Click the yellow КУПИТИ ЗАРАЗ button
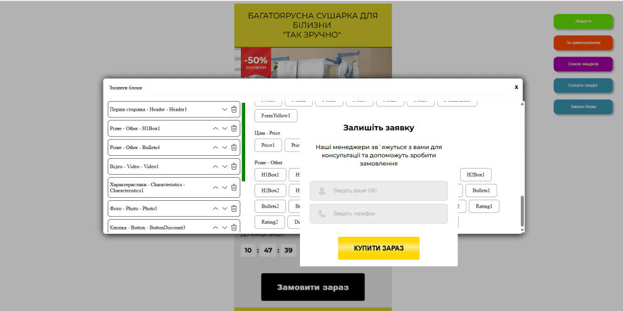 (378, 248)
